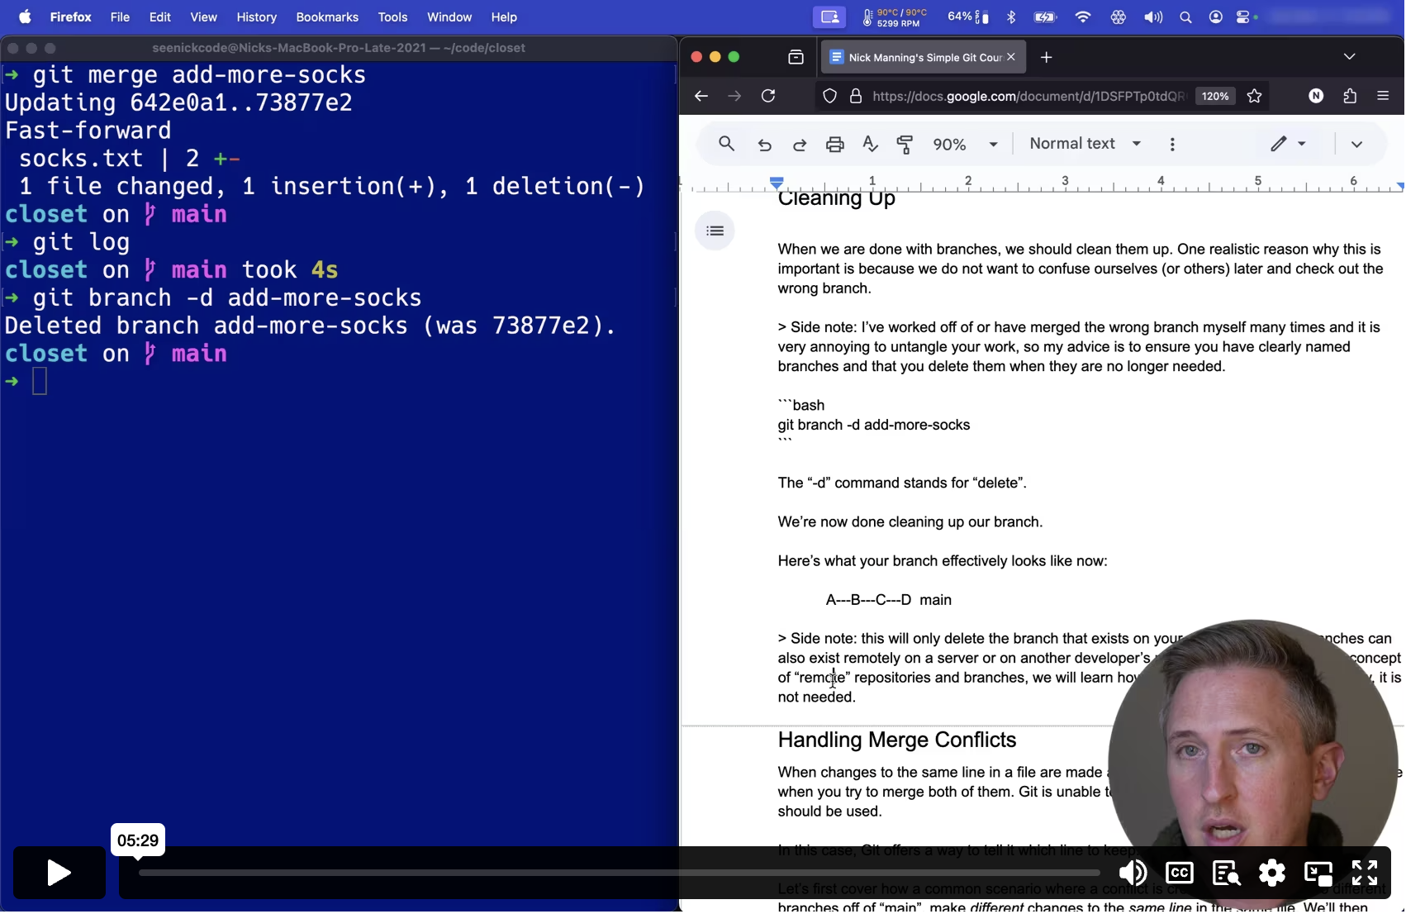
Task: Click the Firefox URL address field
Action: click(1028, 97)
